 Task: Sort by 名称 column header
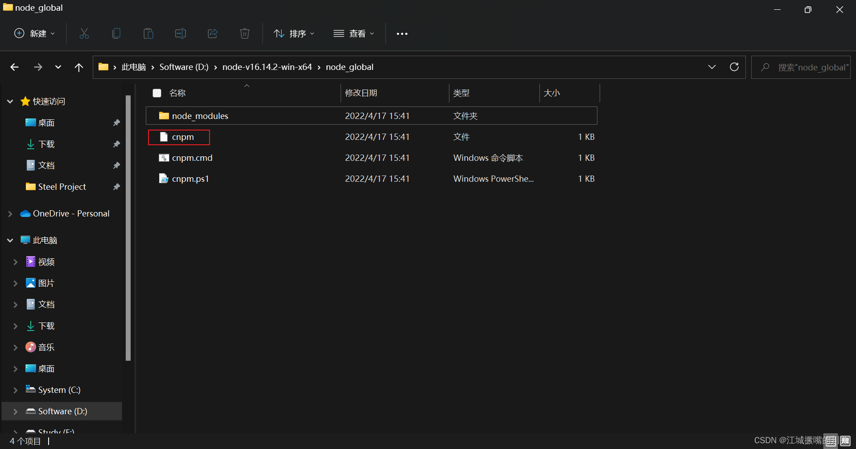(177, 93)
